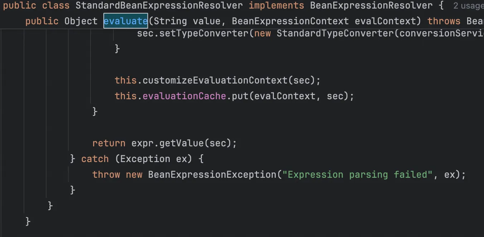Click the BeanExpressionContext parameter type
484x237 pixels.
click(x=290, y=21)
